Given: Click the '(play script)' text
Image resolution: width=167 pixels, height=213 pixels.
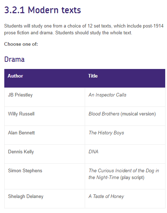Looking at the screenshot, I should click(132, 178).
